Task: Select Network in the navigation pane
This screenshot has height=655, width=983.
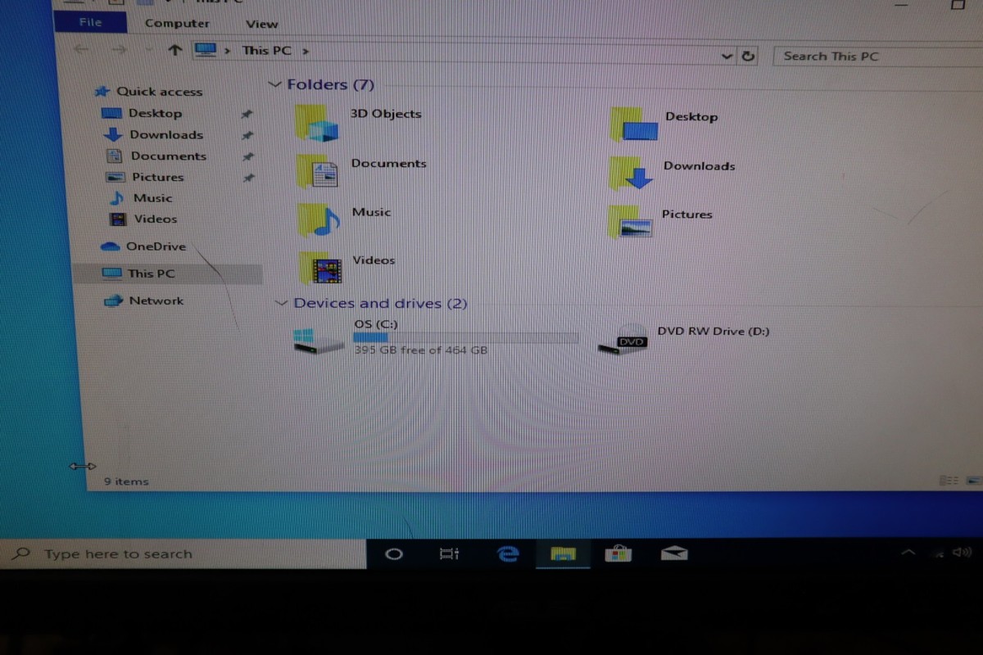Action: tap(156, 300)
